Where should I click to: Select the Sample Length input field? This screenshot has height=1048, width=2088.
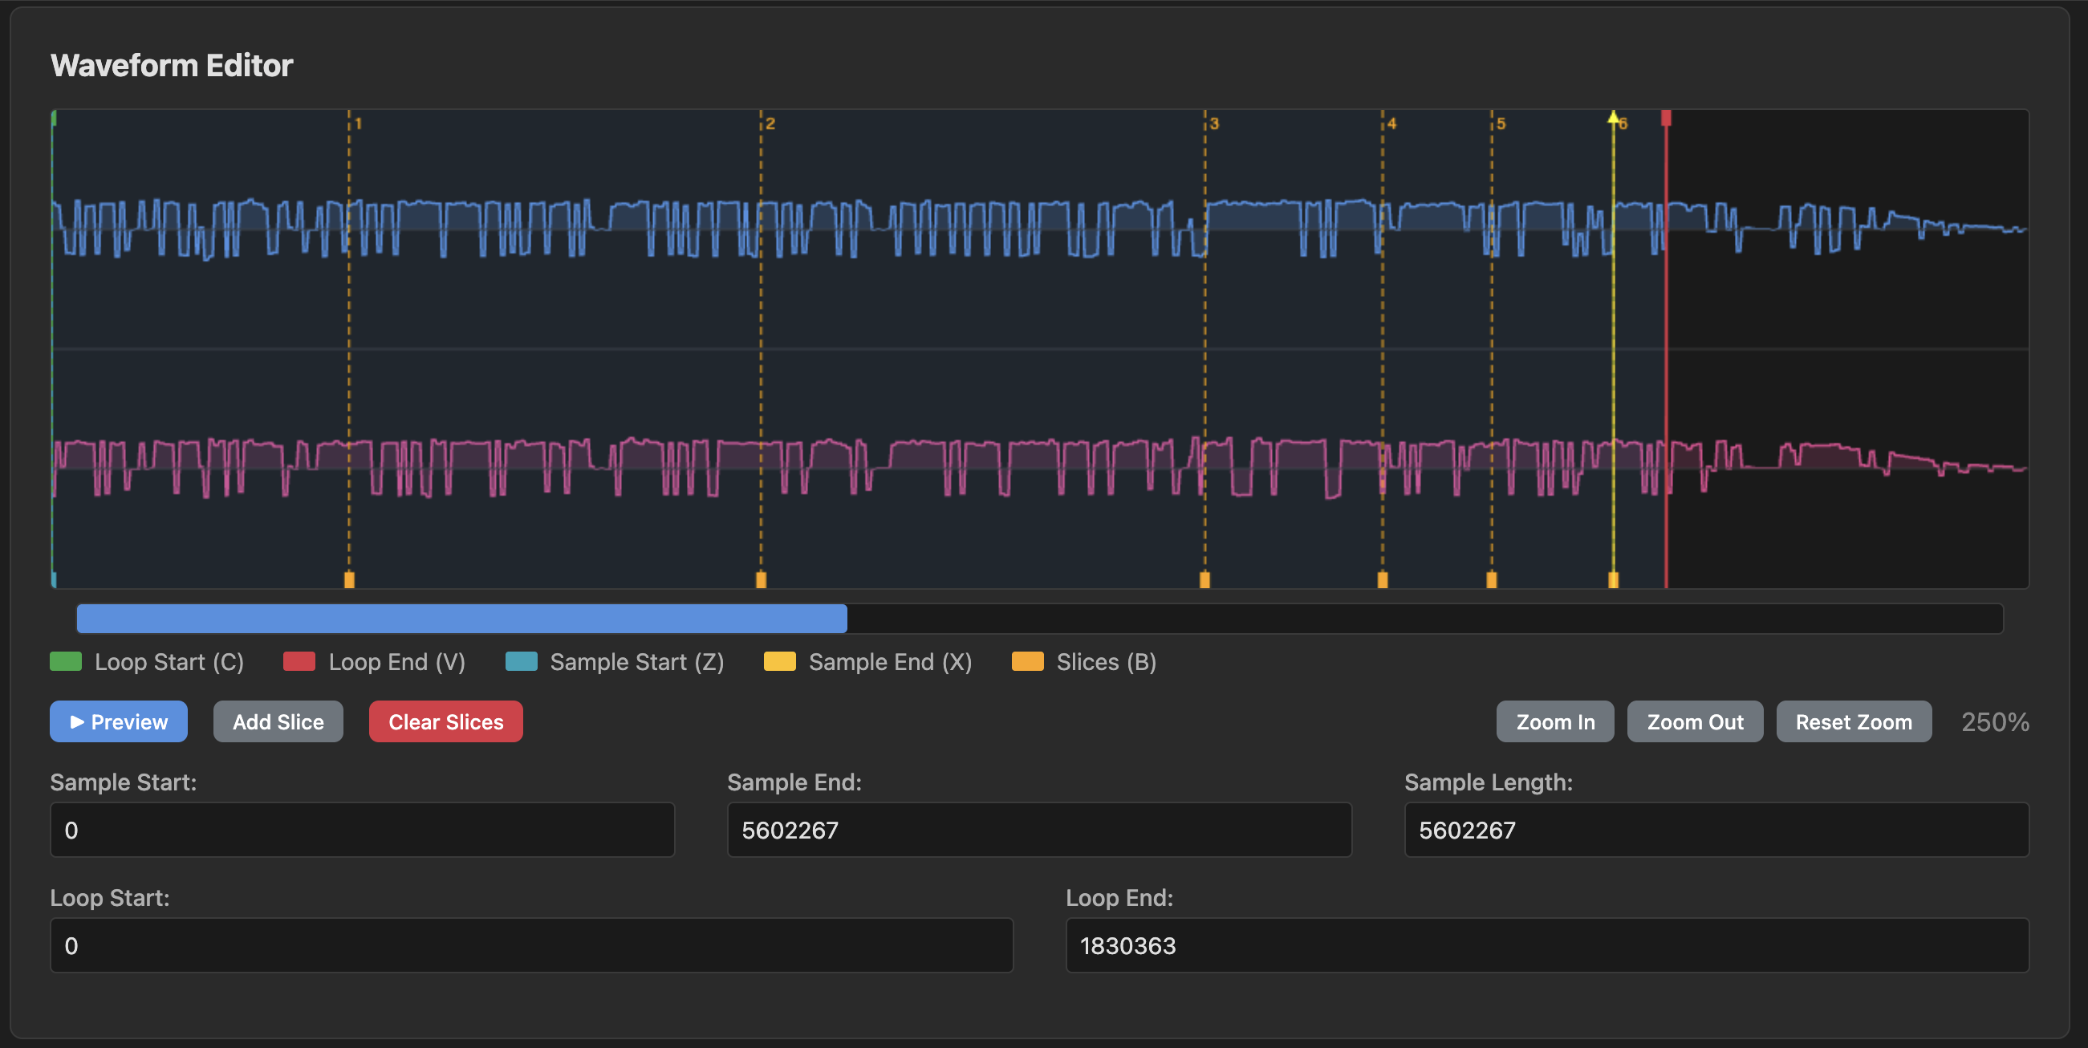[1715, 830]
